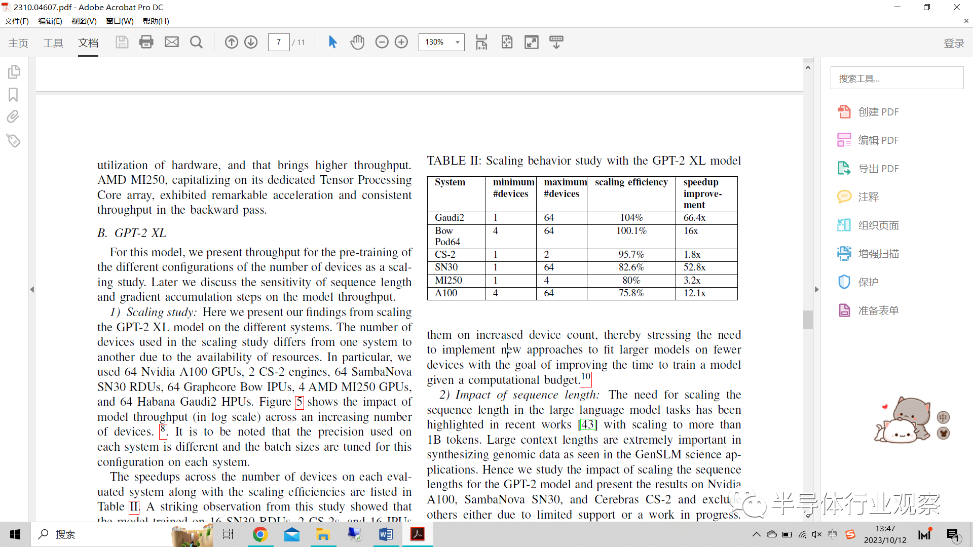Zoom out with minus button

[382, 42]
